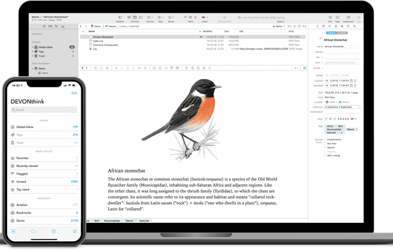The width and height of the screenshot is (393, 251).
Task: Expand the Tags item in the Mac sidebar
Action: (32, 52)
